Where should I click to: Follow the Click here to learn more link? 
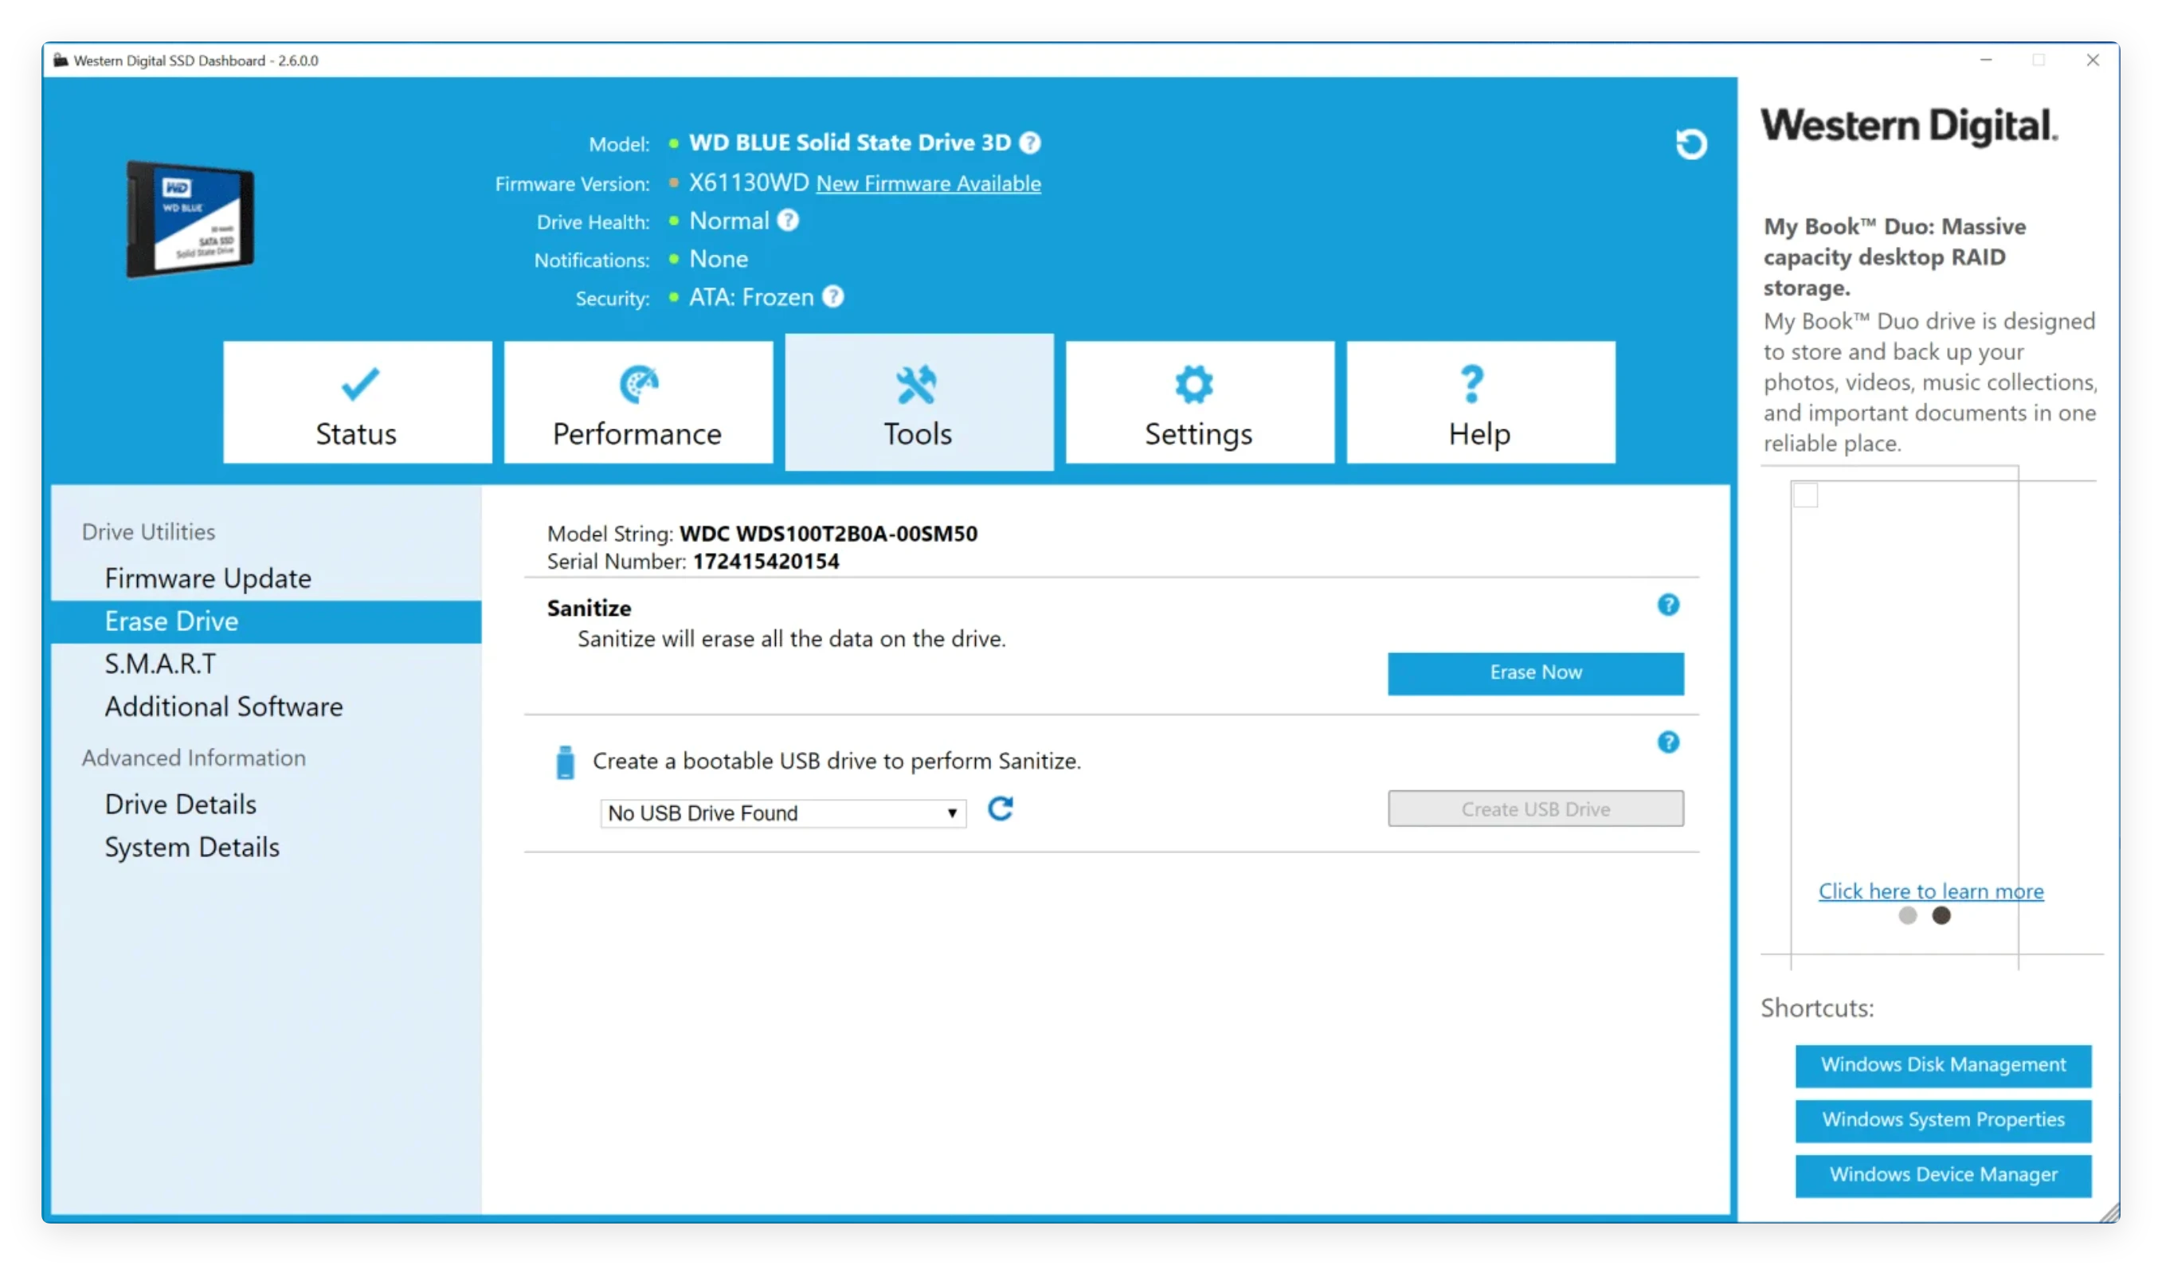pos(1931,891)
